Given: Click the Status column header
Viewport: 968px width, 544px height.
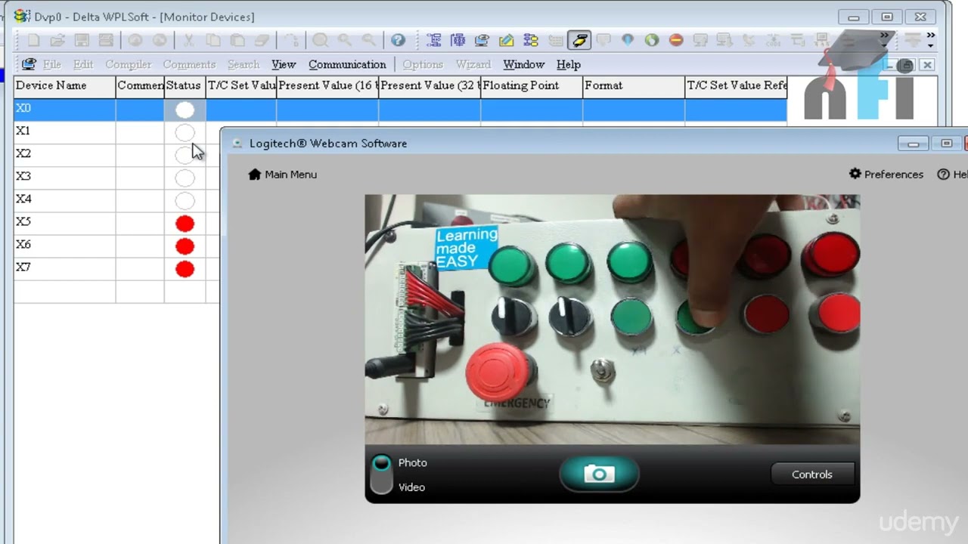Looking at the screenshot, I should coord(185,86).
